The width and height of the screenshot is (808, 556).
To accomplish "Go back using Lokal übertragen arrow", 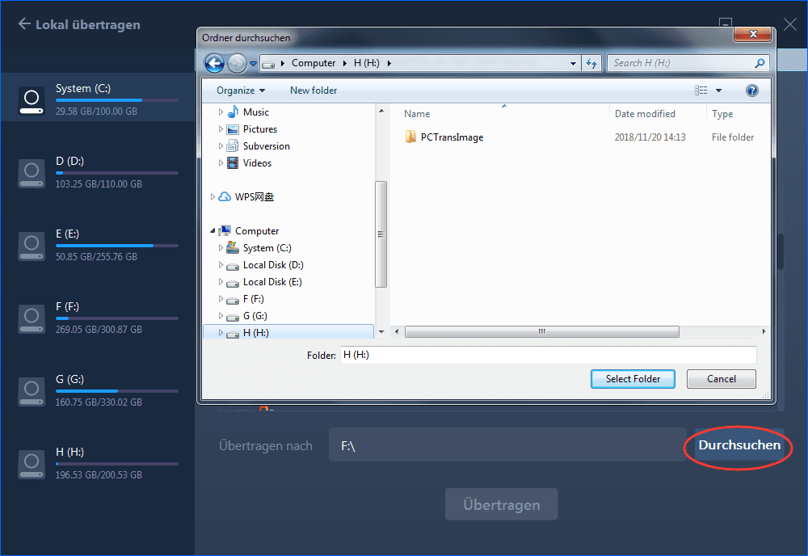I will click(x=25, y=24).
